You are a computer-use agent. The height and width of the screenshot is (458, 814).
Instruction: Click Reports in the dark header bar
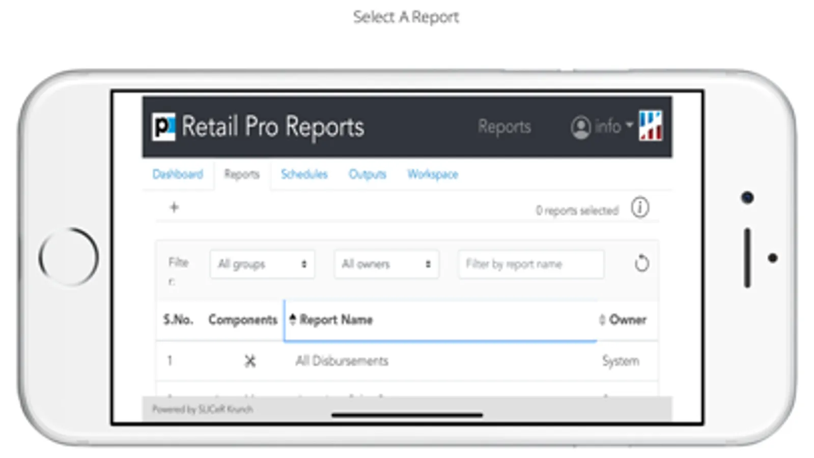(x=504, y=127)
